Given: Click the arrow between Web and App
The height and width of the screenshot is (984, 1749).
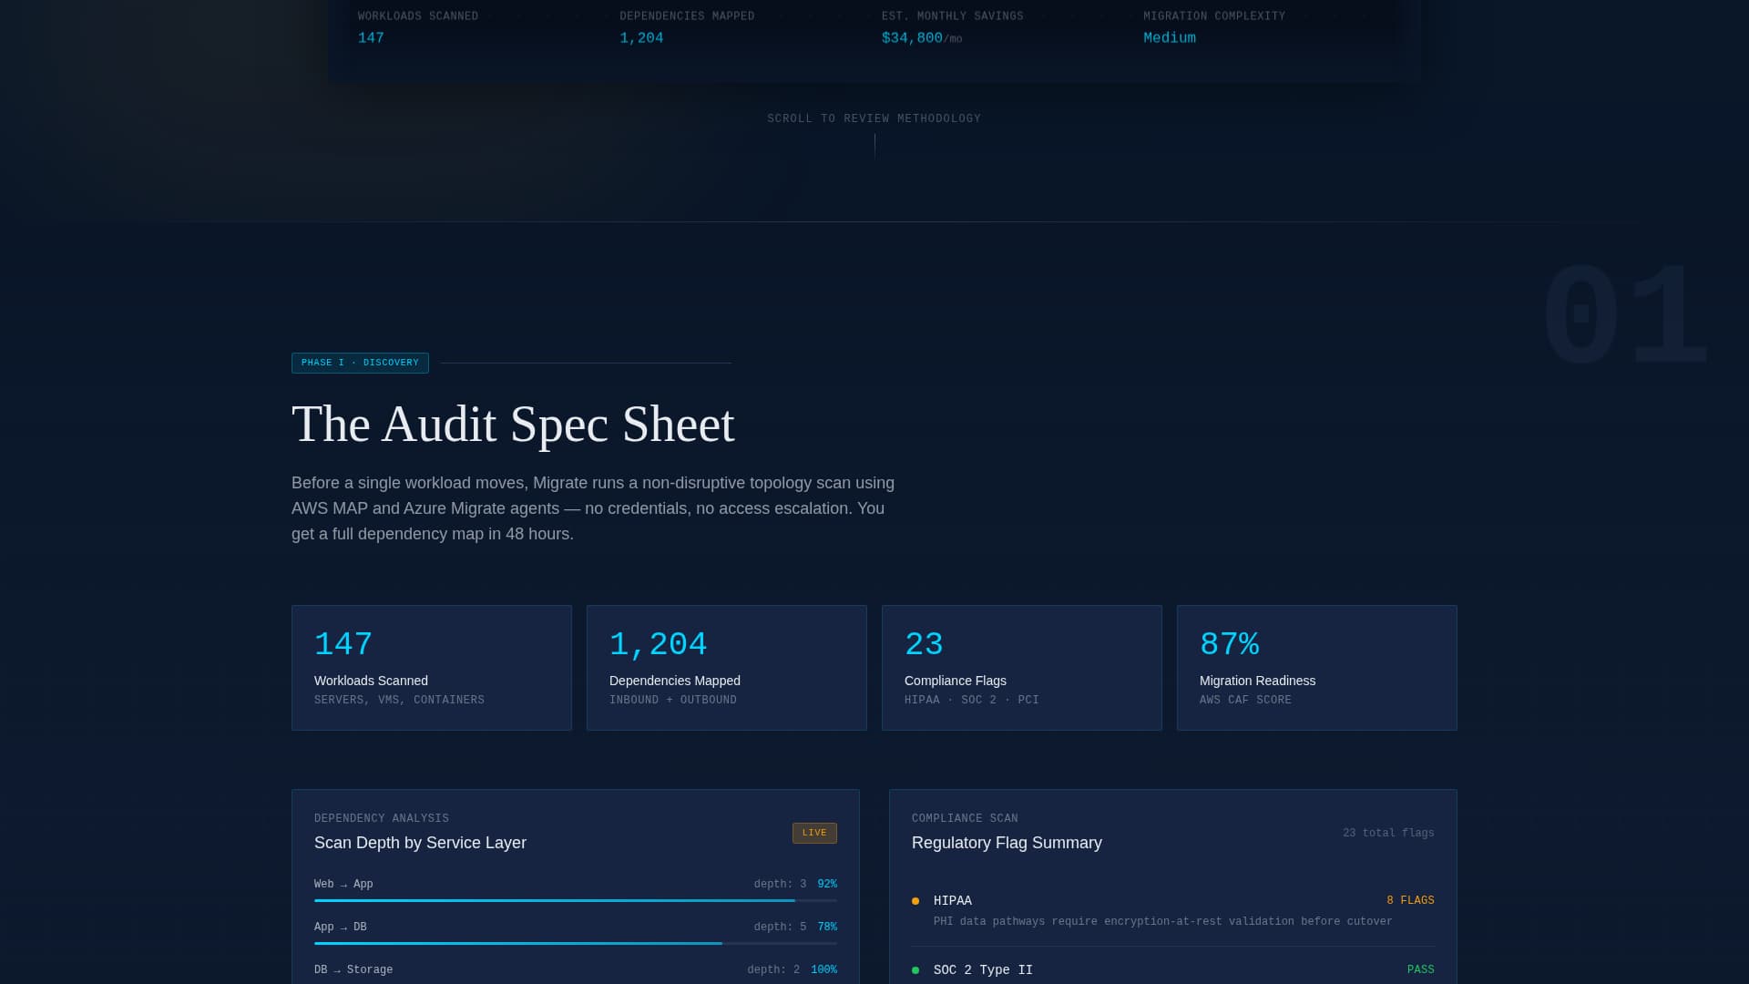Looking at the screenshot, I should pyautogui.click(x=343, y=884).
